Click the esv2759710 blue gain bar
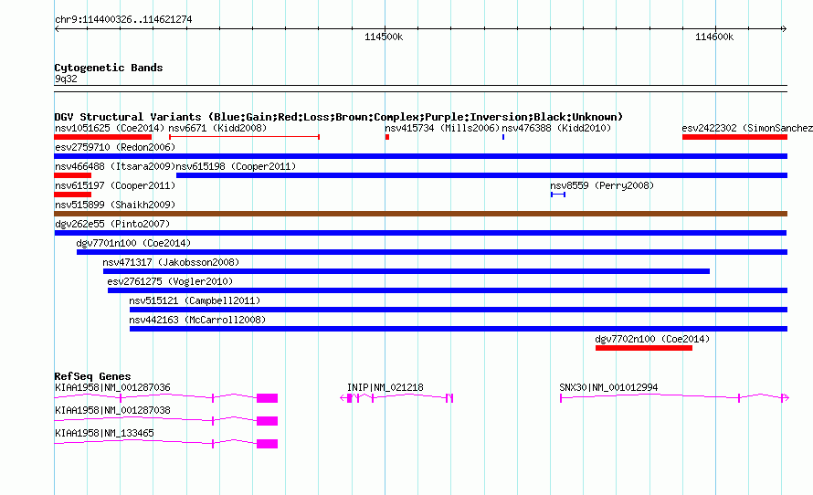The height and width of the screenshot is (495, 813). click(420, 156)
